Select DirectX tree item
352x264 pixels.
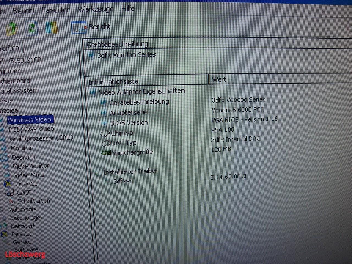tap(21, 234)
